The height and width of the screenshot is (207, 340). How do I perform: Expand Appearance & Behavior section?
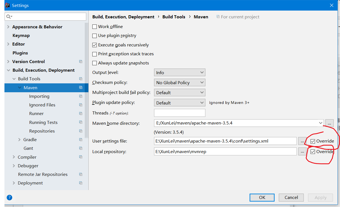[8, 27]
